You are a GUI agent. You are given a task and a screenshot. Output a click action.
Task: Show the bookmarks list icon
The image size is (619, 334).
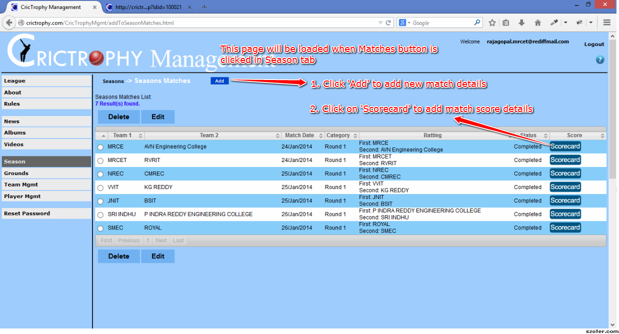click(506, 22)
